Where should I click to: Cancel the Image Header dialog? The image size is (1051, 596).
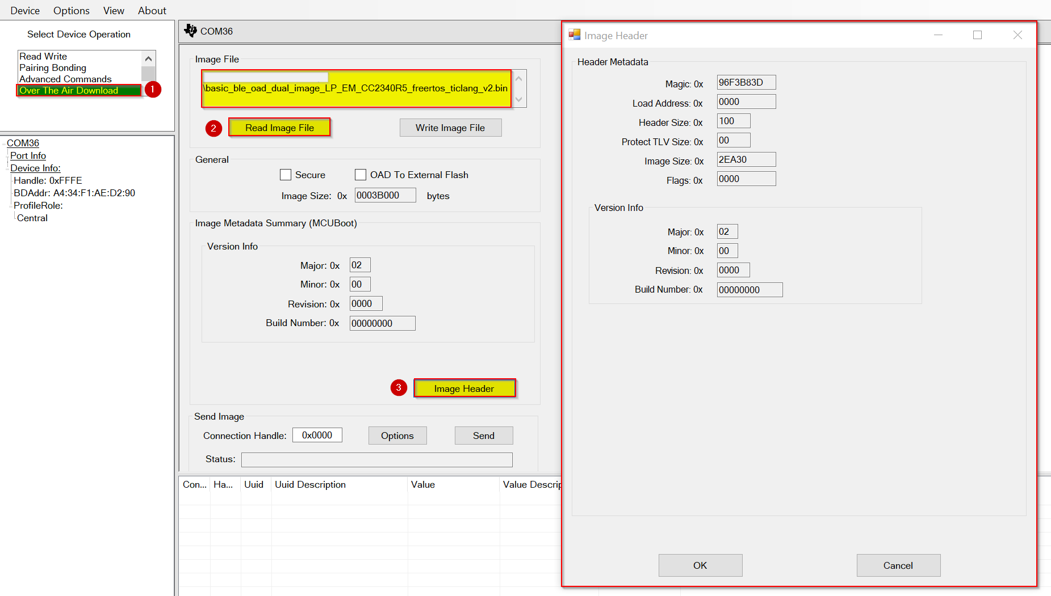point(898,565)
